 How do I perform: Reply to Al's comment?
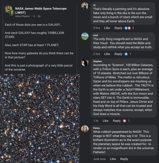coord(118,28)
